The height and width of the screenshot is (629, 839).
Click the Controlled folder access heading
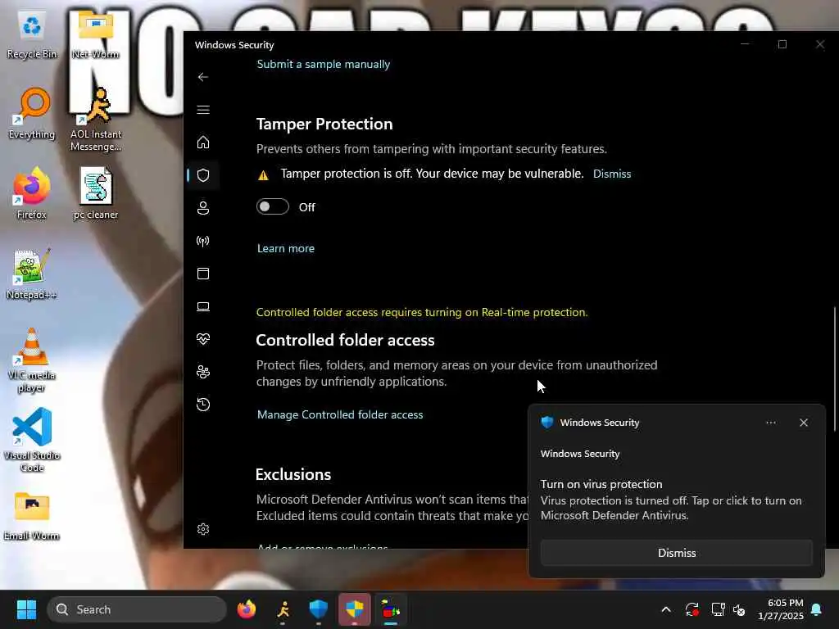coord(345,340)
